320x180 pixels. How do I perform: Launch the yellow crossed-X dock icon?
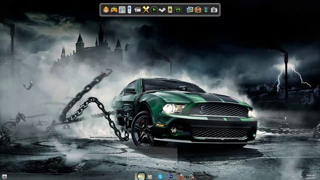point(146,9)
